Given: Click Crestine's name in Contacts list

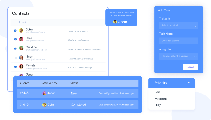Looking at the screenshot, I should tap(31, 47).
